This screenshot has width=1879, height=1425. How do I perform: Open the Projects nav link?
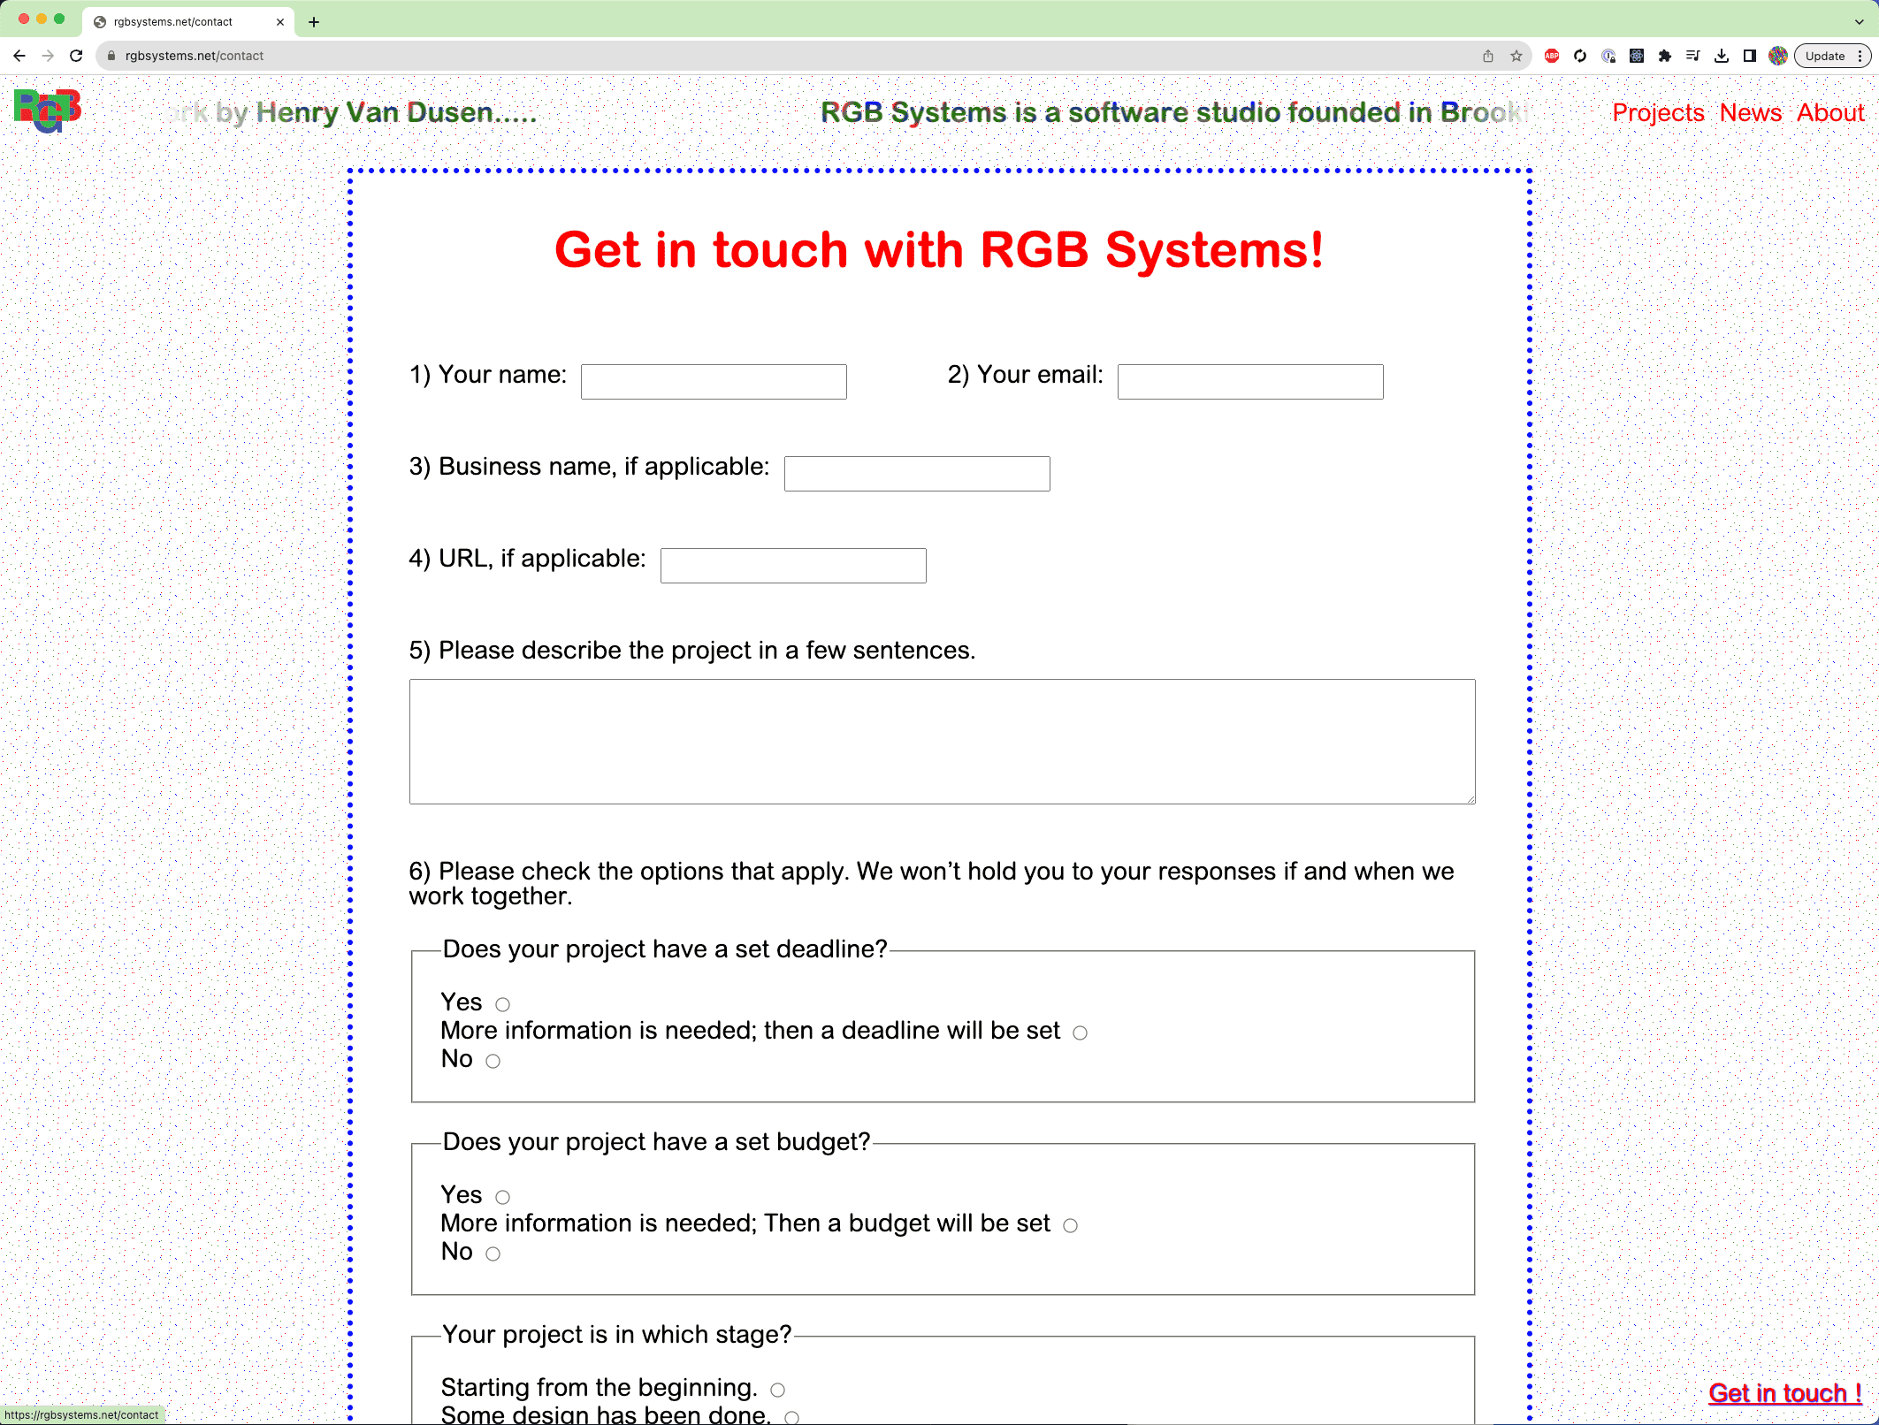pyautogui.click(x=1658, y=113)
